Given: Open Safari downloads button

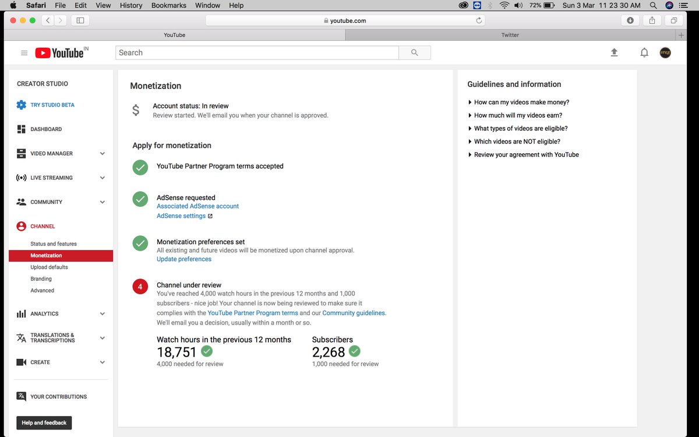Looking at the screenshot, I should click(x=630, y=20).
